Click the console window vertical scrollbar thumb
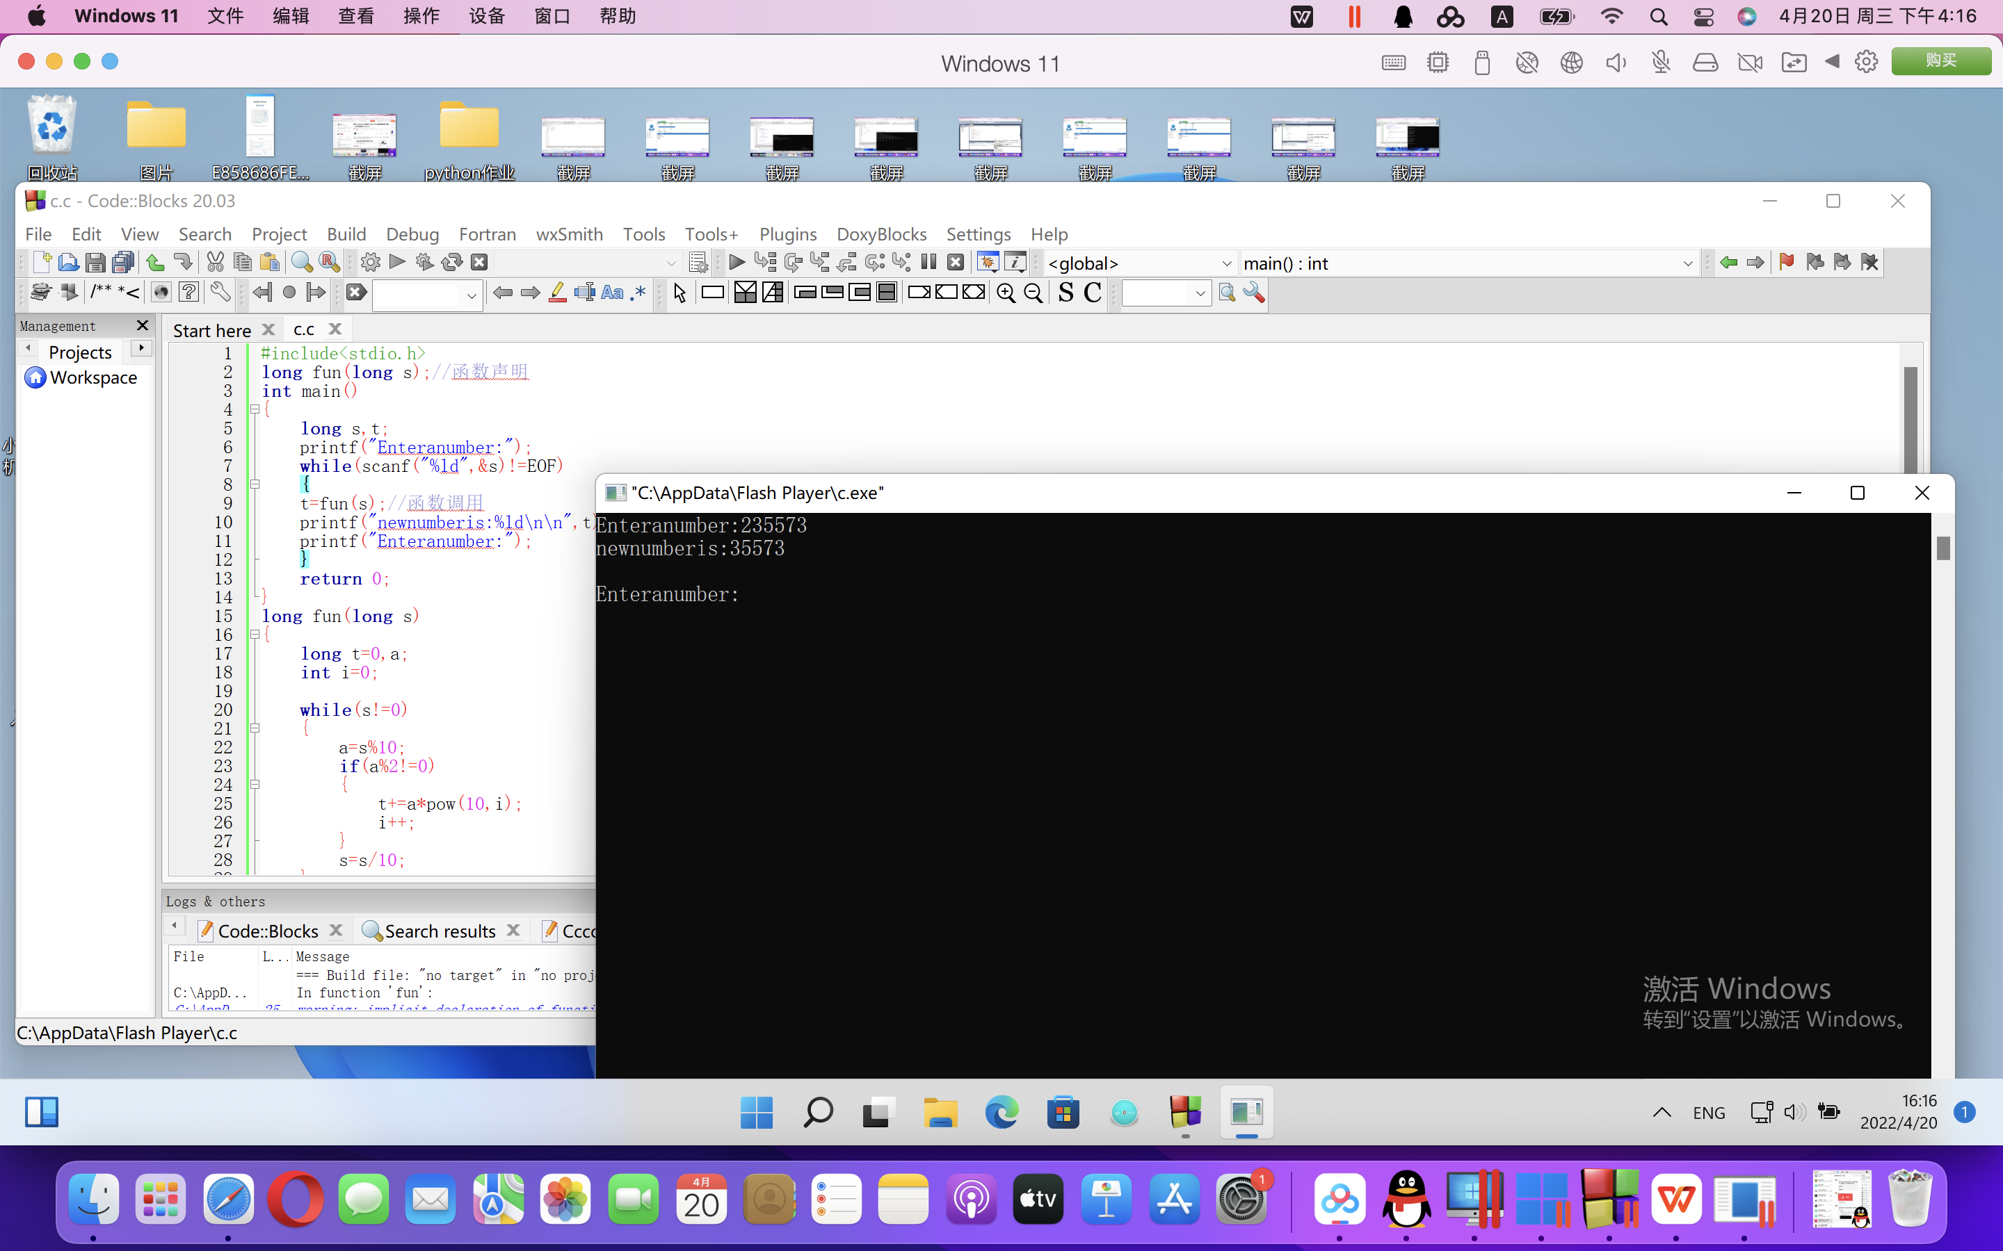2003x1251 pixels. coord(1942,548)
